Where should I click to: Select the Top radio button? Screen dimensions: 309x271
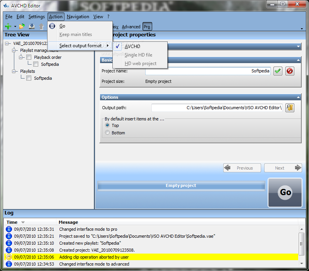click(107, 125)
